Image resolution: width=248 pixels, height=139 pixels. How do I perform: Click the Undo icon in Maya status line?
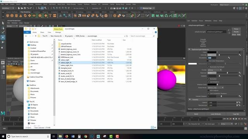(28, 8)
